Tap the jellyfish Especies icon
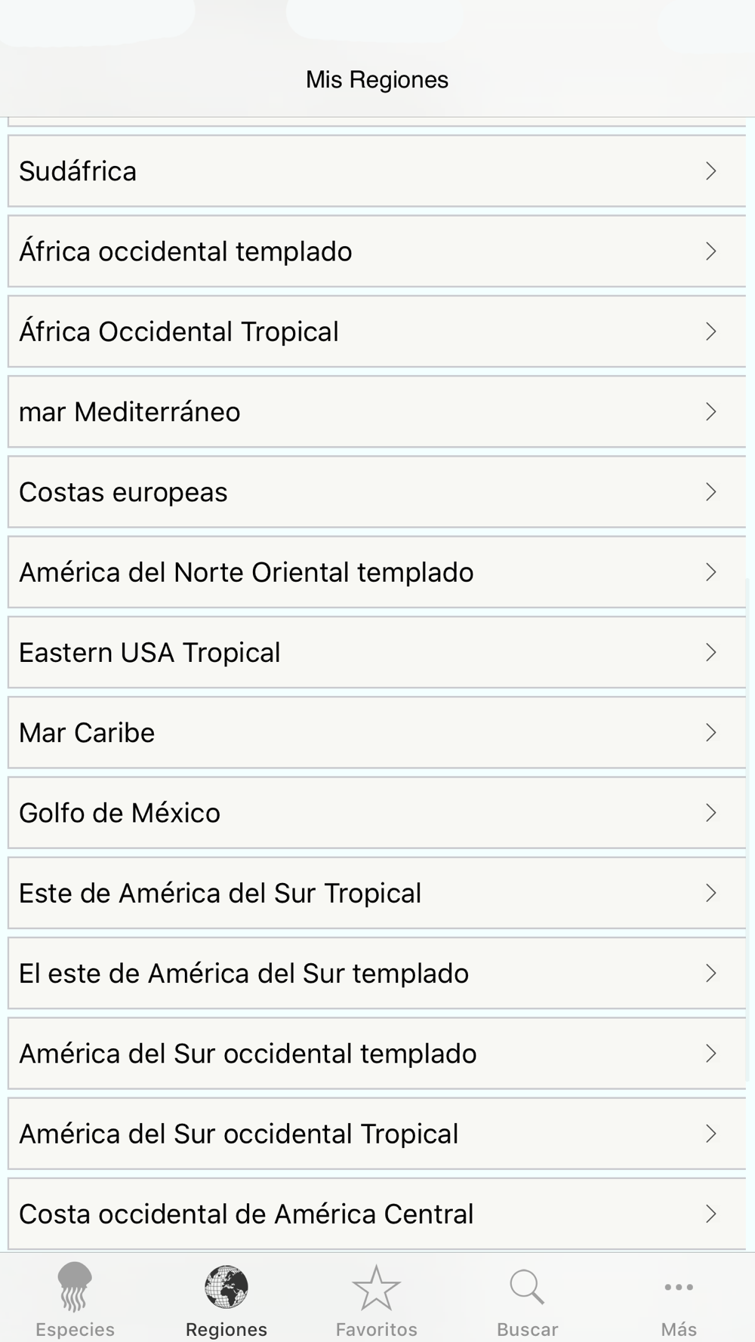This screenshot has height=1342, width=755. coord(75,1287)
